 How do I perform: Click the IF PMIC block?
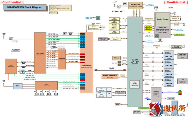coord(156,95)
